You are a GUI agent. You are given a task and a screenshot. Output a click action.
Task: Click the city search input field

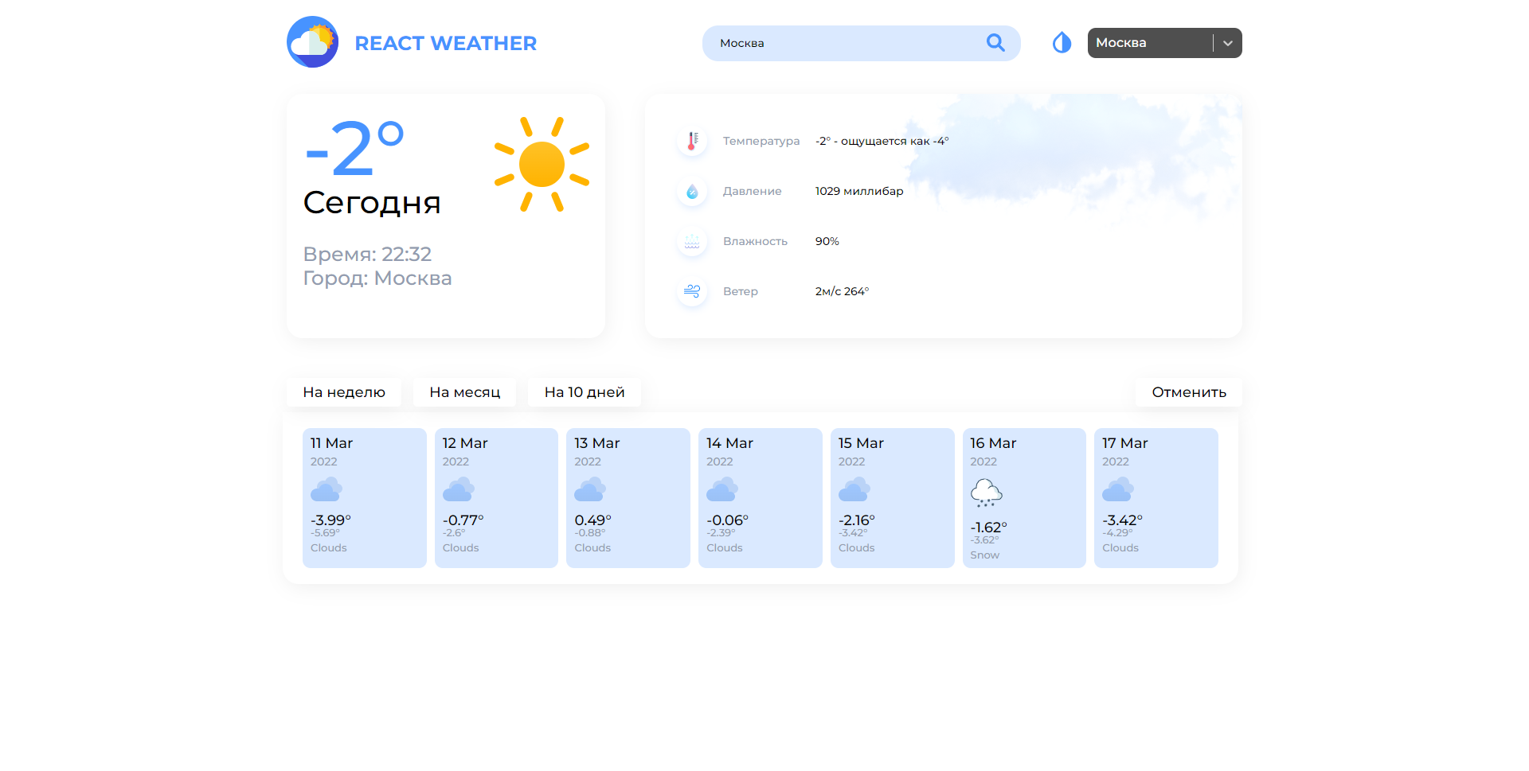[844, 43]
